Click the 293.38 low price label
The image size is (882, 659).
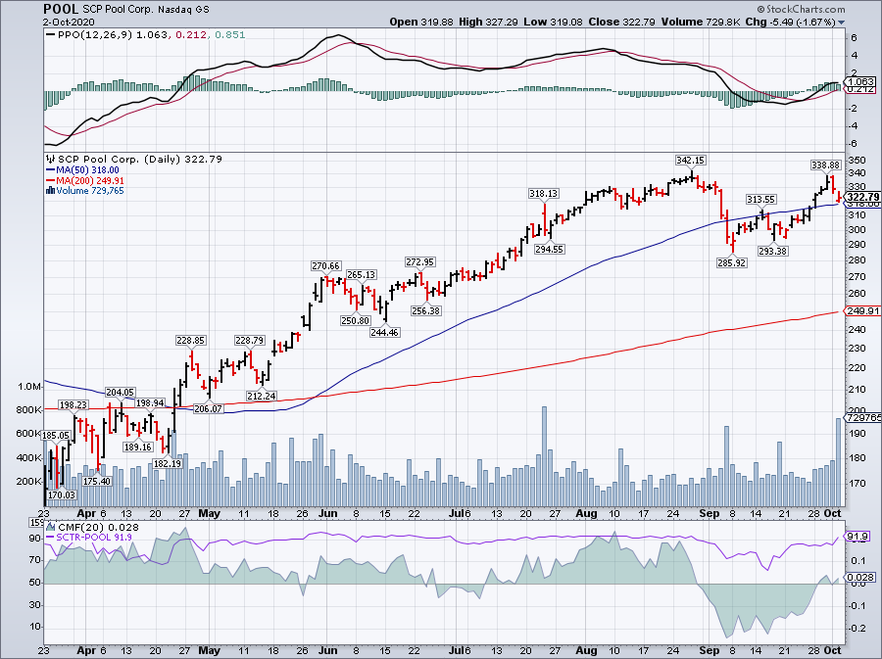tap(772, 251)
